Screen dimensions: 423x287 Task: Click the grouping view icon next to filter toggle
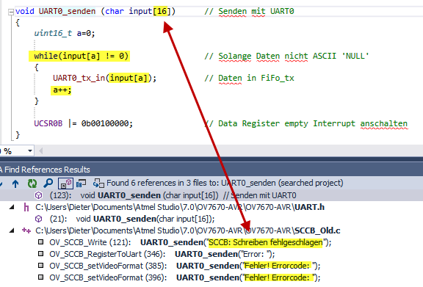(82, 184)
